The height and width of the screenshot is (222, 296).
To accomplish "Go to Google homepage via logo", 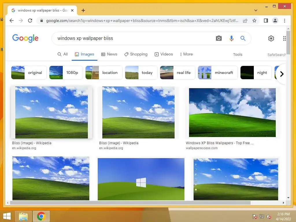I will (x=25, y=38).
